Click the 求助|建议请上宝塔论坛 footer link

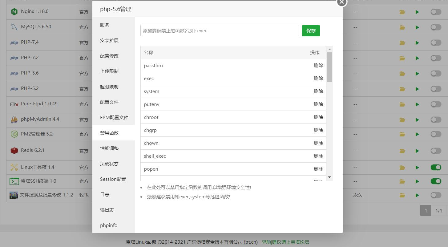285,242
